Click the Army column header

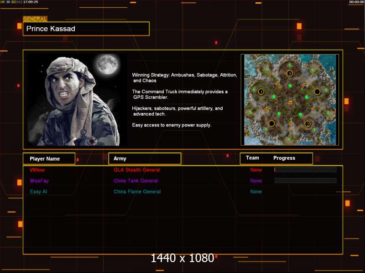[x=145, y=158]
